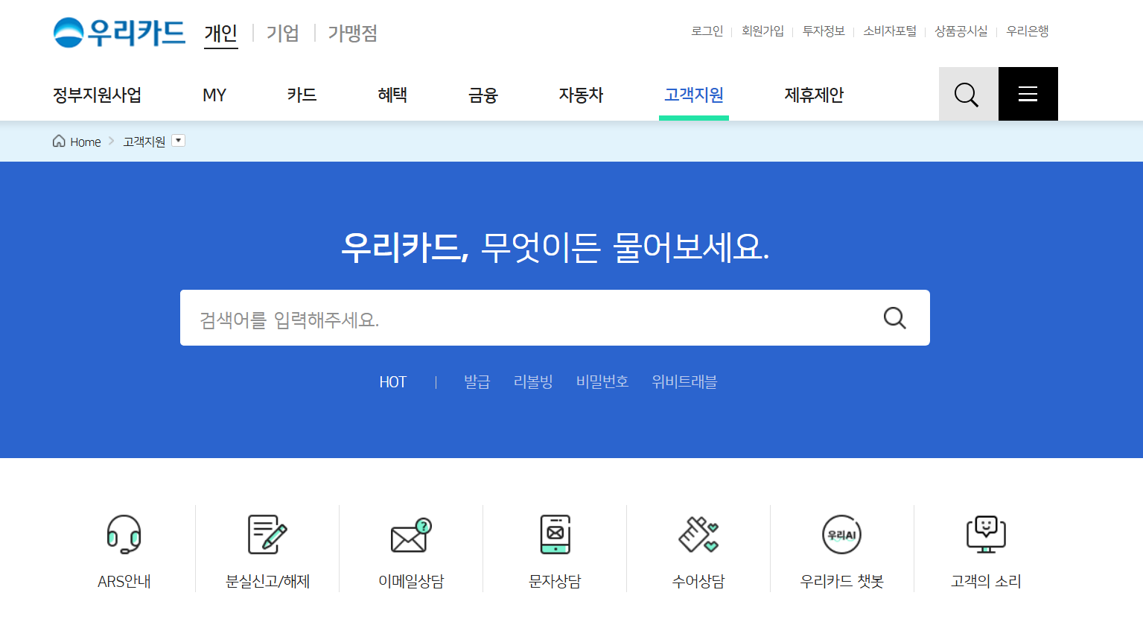Click the 회원가입 link
The width and height of the screenshot is (1143, 619).
[763, 31]
